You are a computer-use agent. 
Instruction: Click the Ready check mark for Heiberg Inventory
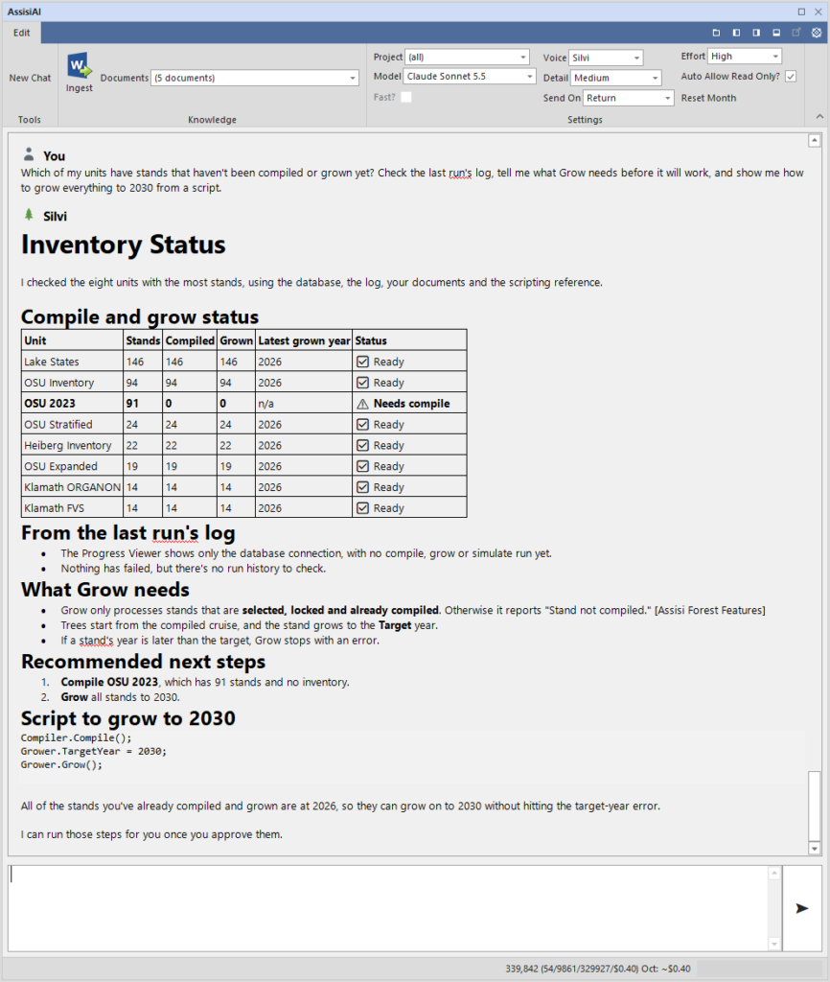[362, 445]
